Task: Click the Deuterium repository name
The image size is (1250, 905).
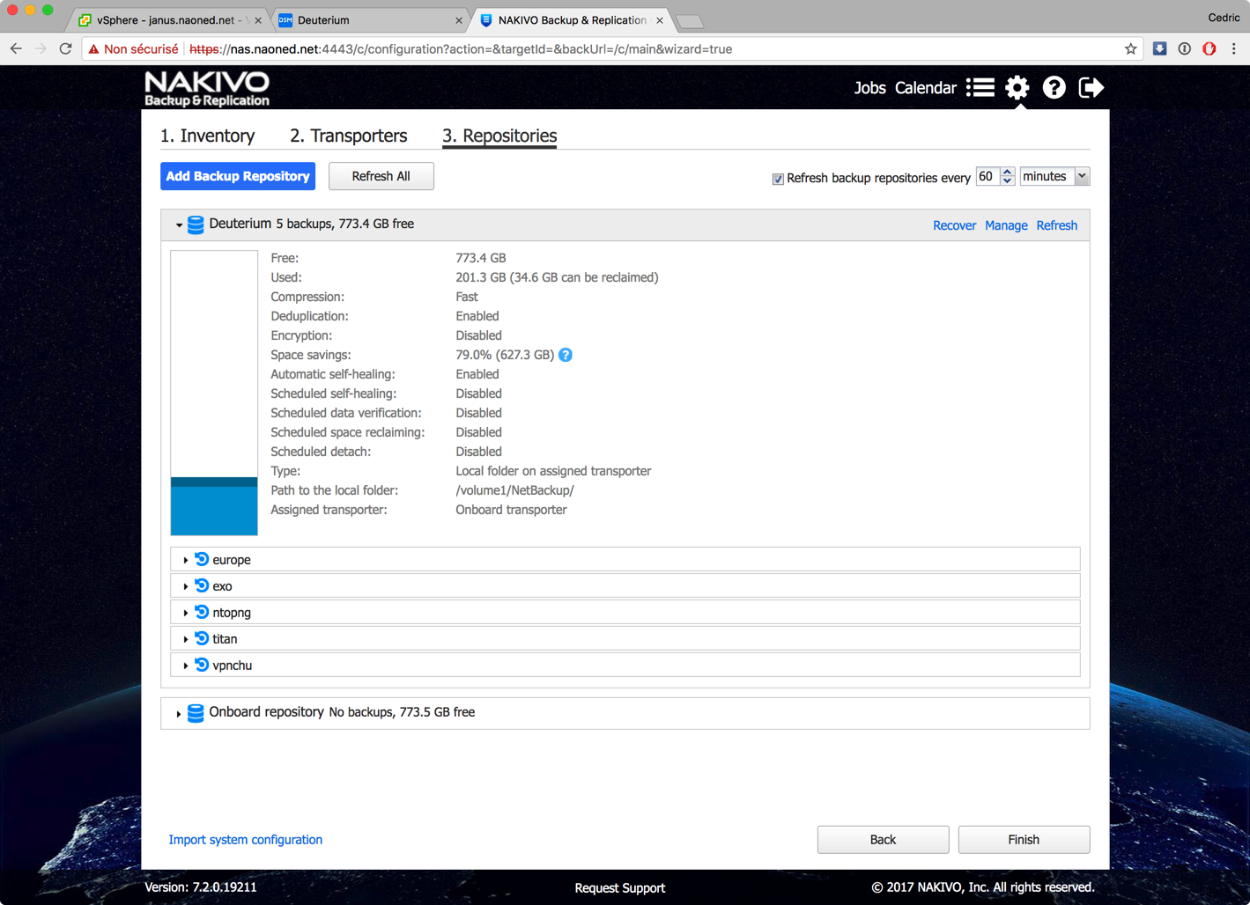Action: coord(240,224)
